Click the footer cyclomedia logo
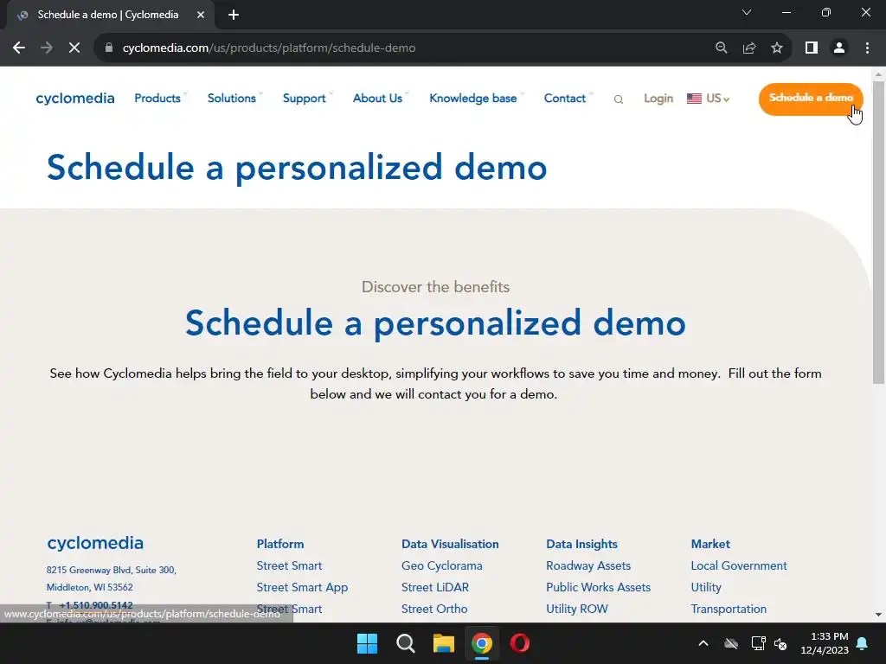The height and width of the screenshot is (664, 886). 95,543
